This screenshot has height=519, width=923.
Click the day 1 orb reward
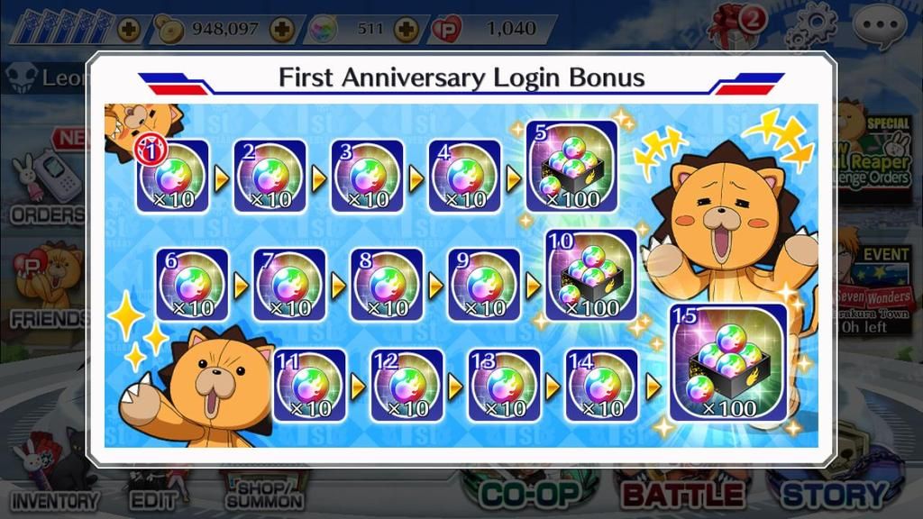tap(172, 176)
